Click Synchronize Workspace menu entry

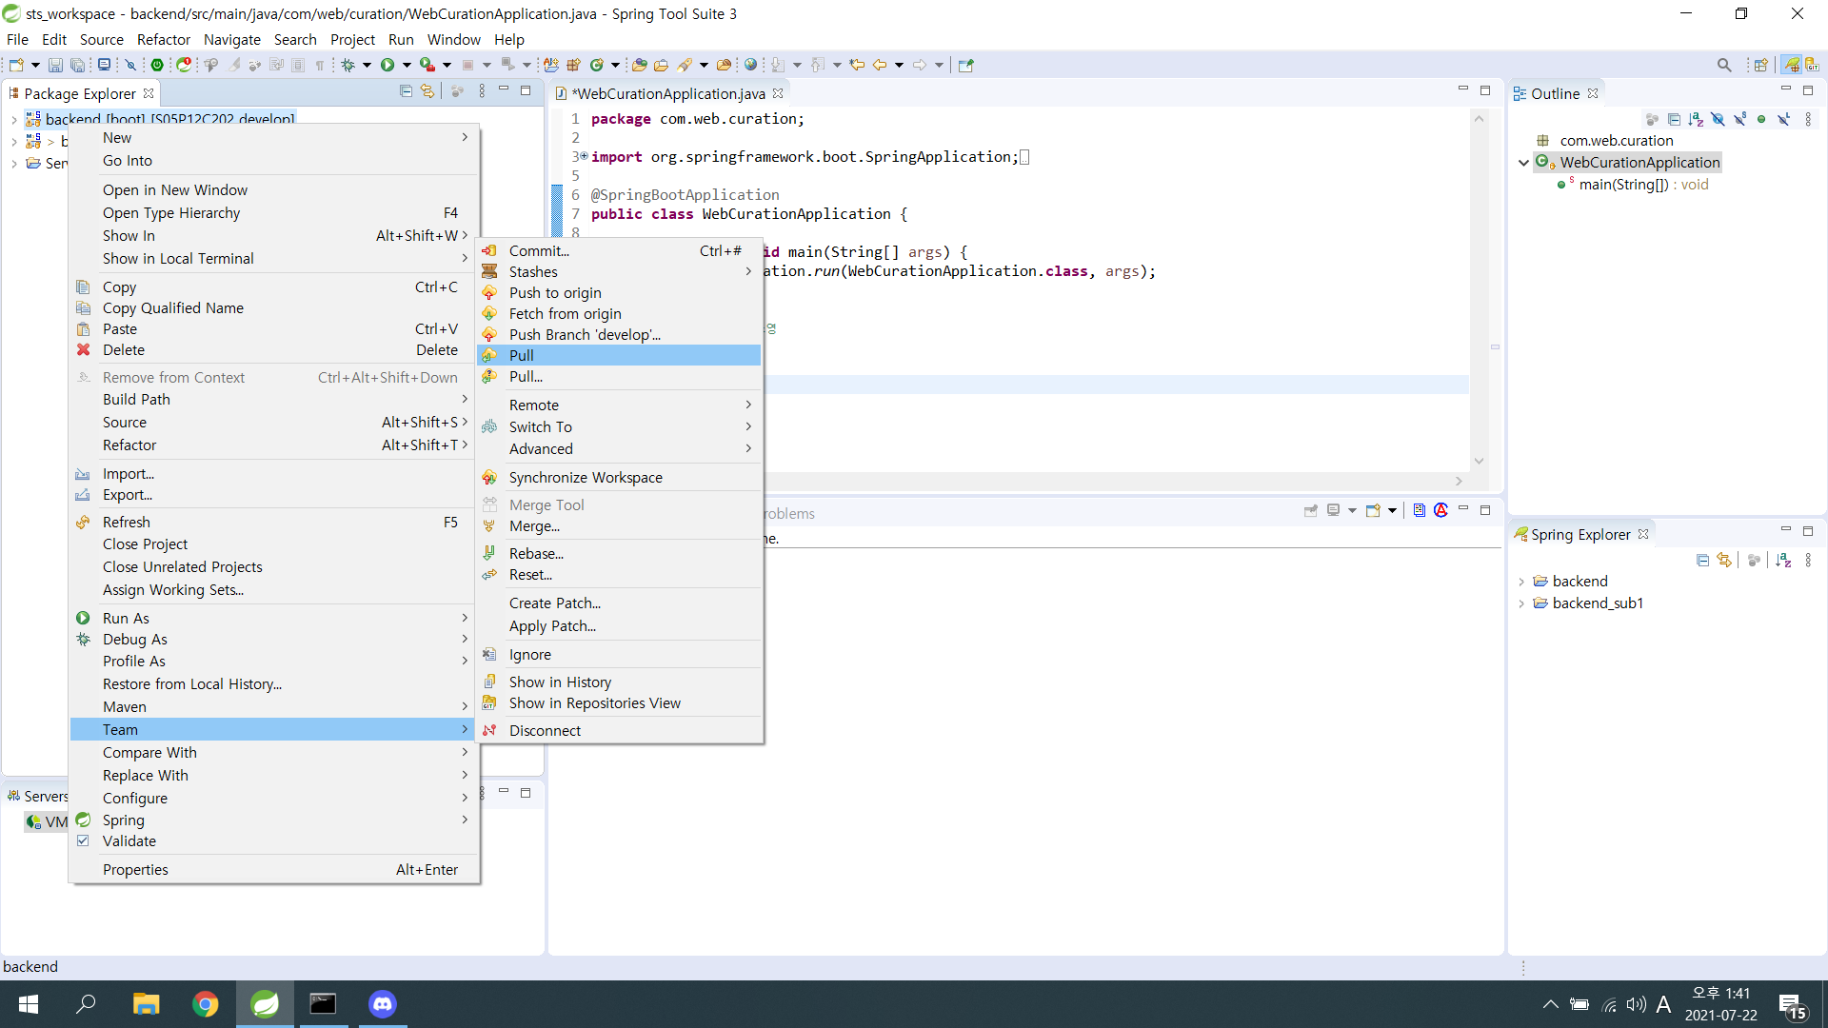[x=586, y=478]
